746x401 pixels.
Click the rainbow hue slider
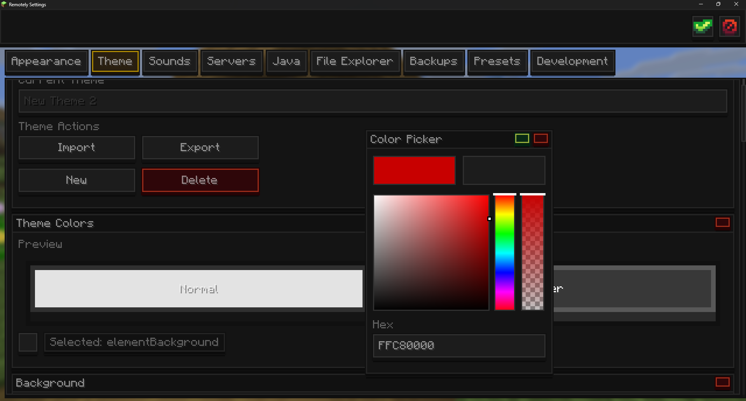[x=505, y=253]
